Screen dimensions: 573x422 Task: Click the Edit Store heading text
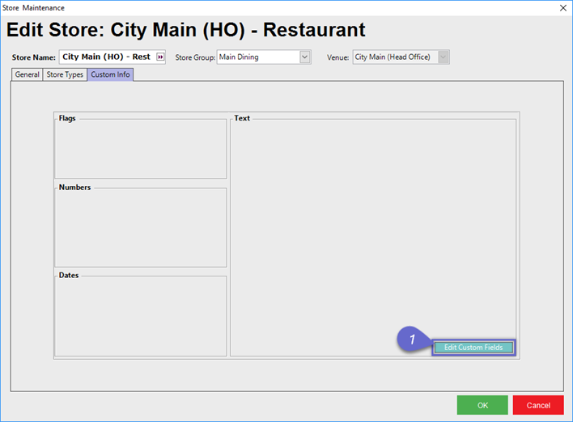(x=186, y=31)
